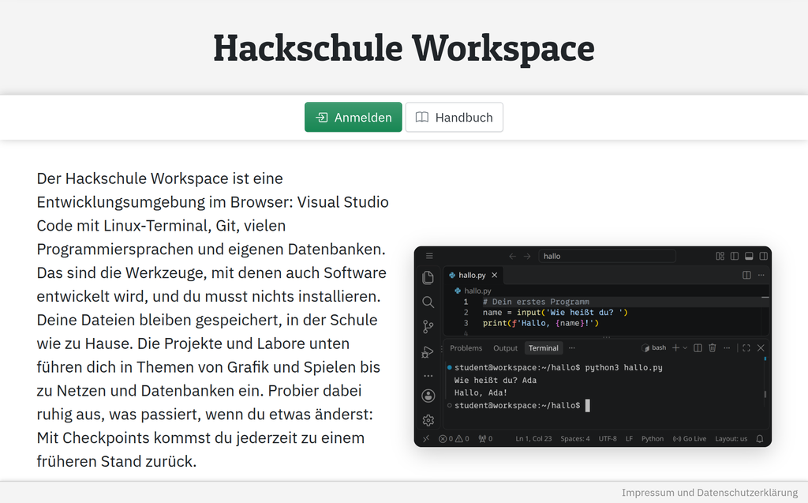Viewport: 808px width, 503px height.
Task: Click the bash terminal profile label
Action: (654, 347)
